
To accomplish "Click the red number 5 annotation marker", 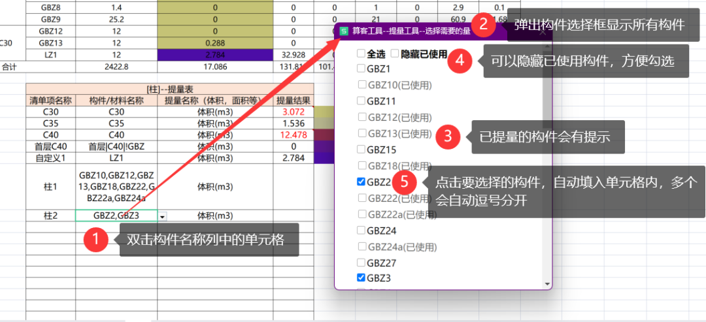I will [403, 180].
